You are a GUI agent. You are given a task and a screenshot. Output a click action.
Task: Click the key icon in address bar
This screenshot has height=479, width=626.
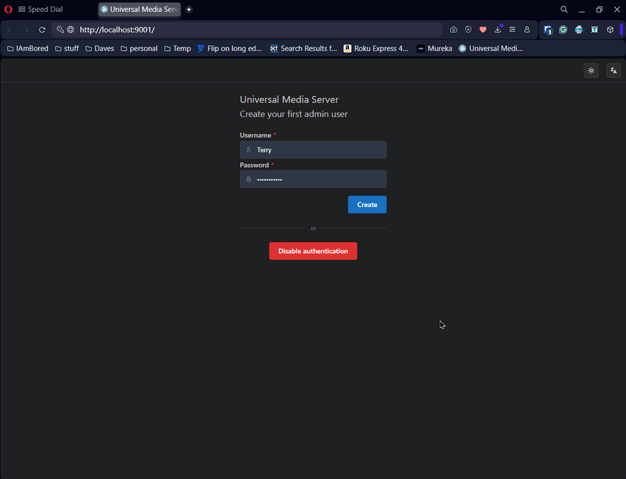[60, 29]
